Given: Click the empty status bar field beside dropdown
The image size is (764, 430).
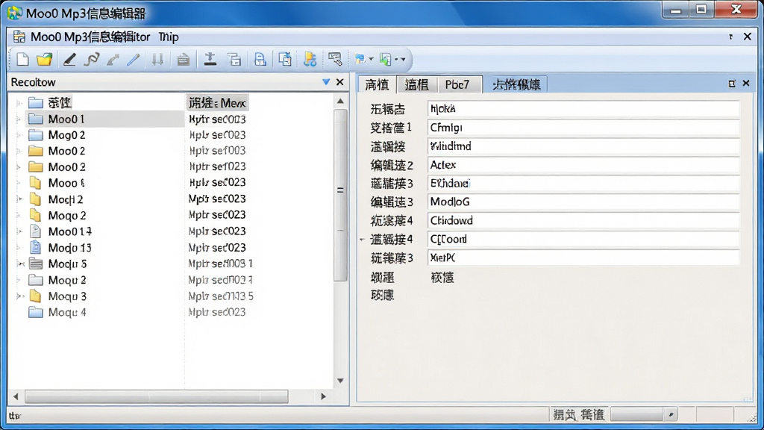Looking at the screenshot, I should click(x=636, y=414).
